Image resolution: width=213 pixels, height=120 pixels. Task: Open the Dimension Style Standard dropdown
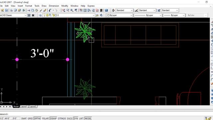coord(154,10)
